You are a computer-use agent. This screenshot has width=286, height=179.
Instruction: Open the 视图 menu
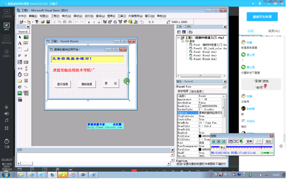pyautogui.click(x=44, y=16)
